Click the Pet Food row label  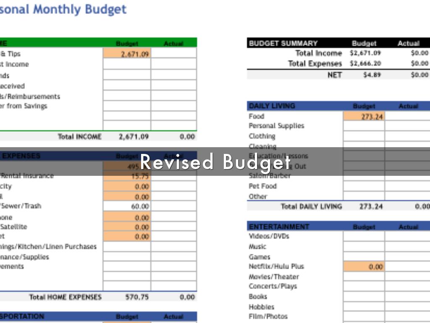pos(262,186)
